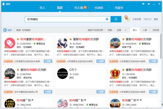Screen dimensions: 163x109
Task: Clear the search text with the X icon
Action: click(x=107, y=19)
